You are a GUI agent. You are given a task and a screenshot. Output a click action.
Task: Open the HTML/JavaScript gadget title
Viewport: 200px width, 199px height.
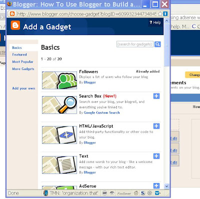96,126
